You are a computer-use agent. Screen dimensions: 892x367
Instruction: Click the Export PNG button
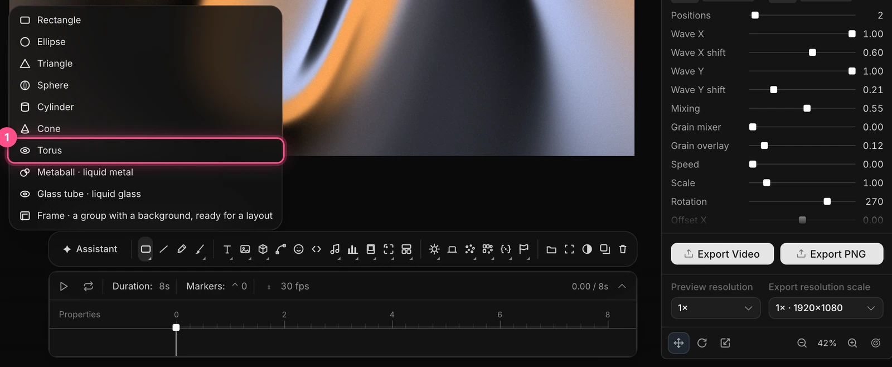coord(832,254)
